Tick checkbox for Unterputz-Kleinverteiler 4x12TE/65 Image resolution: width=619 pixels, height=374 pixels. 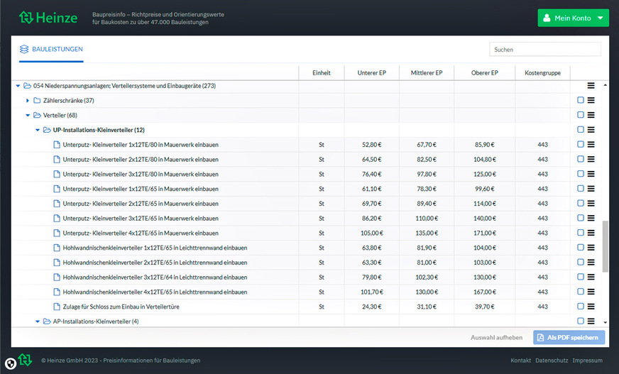tap(581, 233)
